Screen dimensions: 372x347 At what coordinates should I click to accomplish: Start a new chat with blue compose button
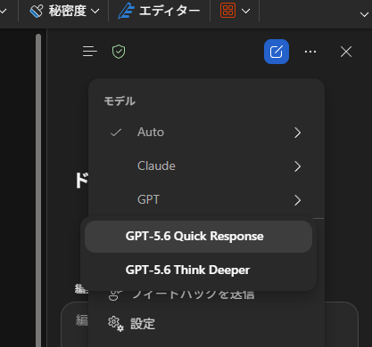click(277, 52)
